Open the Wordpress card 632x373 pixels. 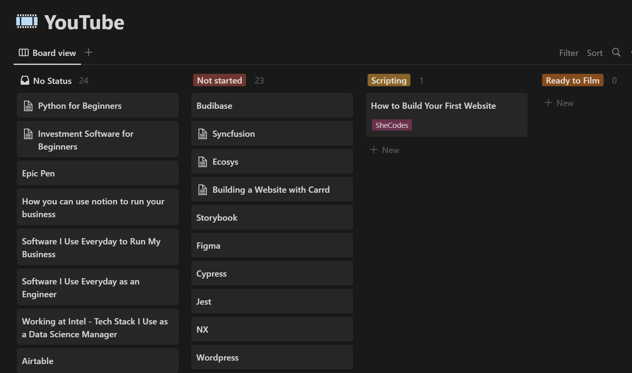[272, 357]
